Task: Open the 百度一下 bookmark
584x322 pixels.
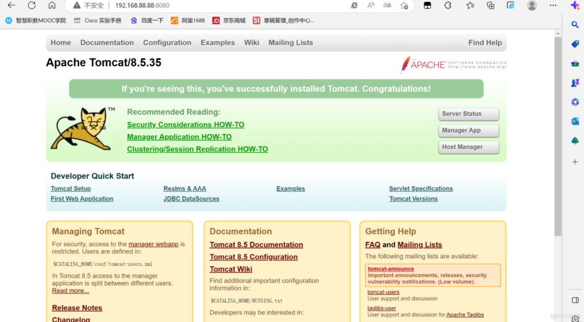Action: (x=147, y=21)
